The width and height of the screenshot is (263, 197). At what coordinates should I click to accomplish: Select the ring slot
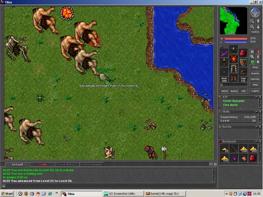click(224, 72)
